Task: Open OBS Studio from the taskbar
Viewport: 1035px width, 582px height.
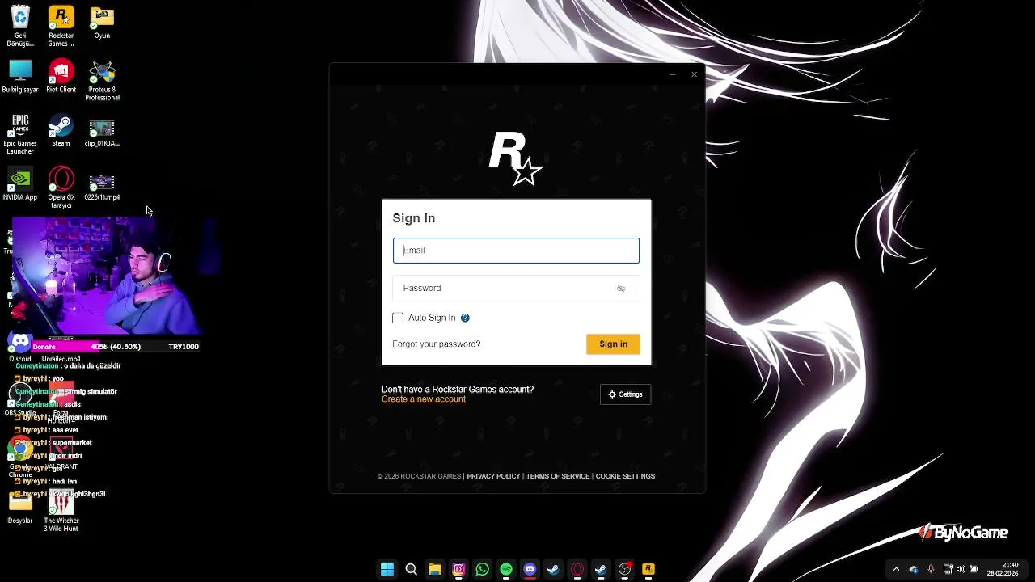Action: point(624,570)
